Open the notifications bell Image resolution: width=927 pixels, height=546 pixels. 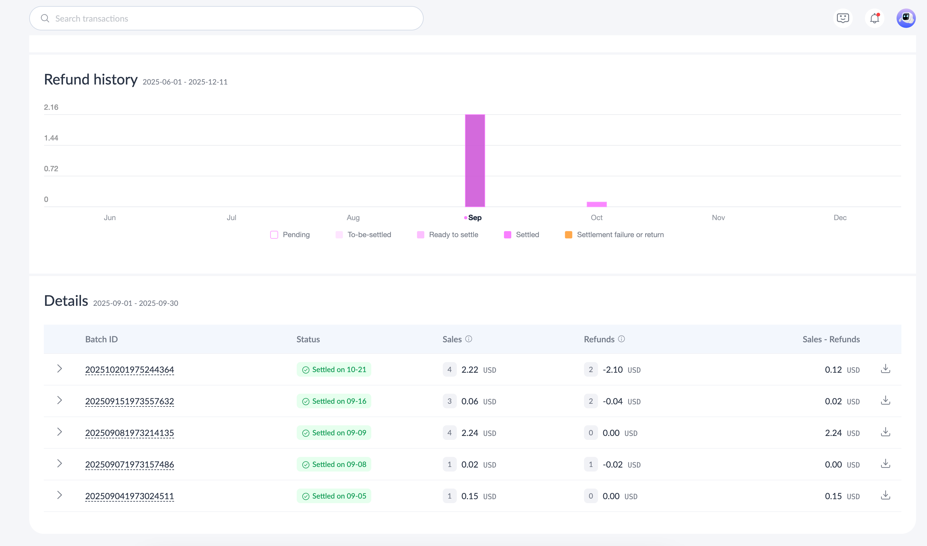pos(874,19)
